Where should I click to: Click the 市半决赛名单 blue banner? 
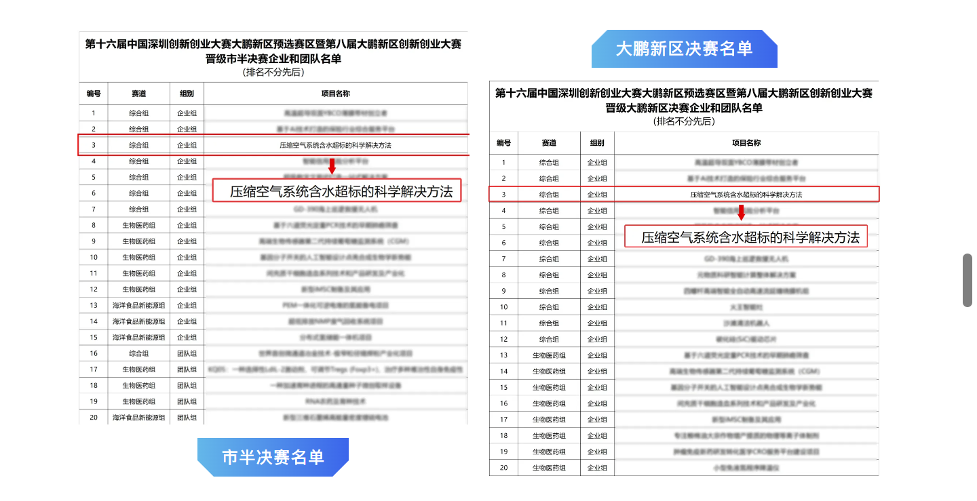273,457
